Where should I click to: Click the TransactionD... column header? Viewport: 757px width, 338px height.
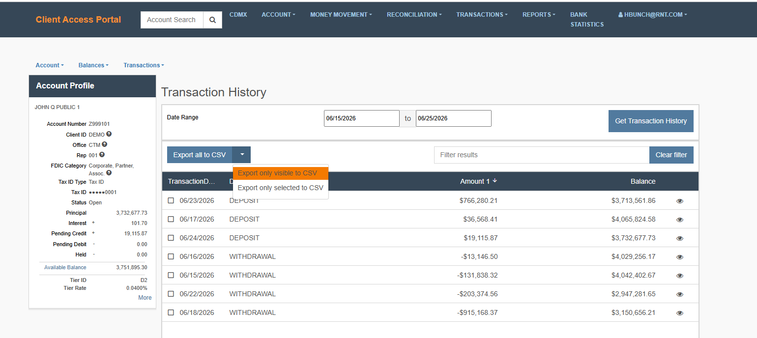pos(192,181)
